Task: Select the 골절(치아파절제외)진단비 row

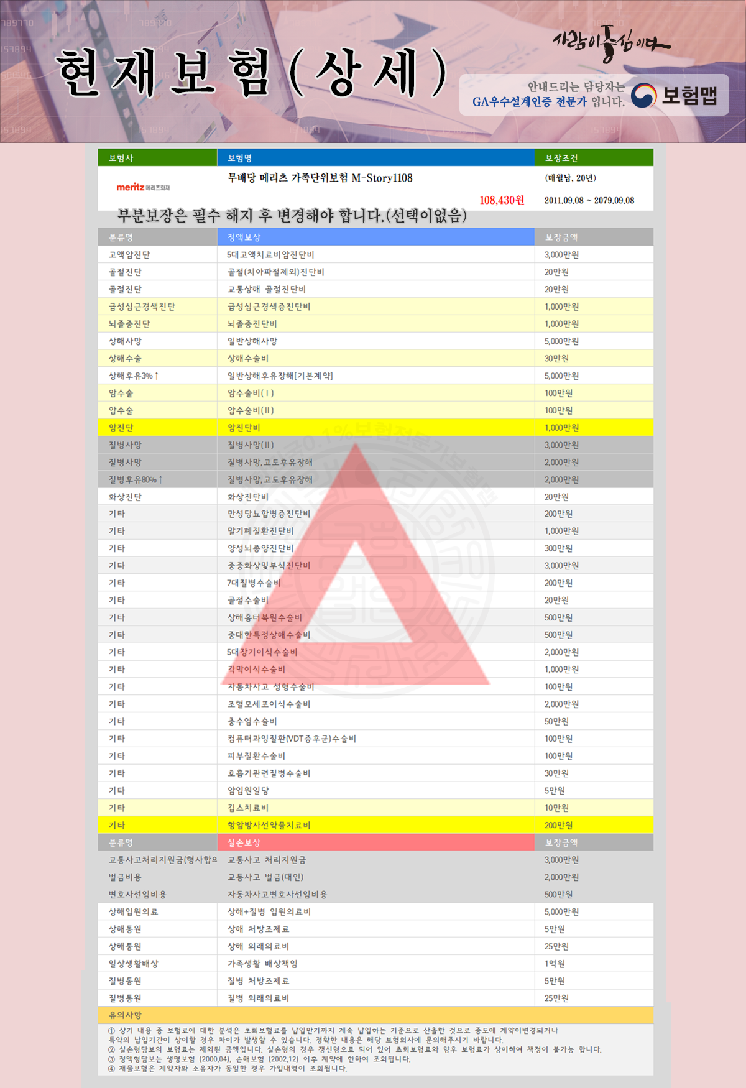Action: tap(375, 272)
